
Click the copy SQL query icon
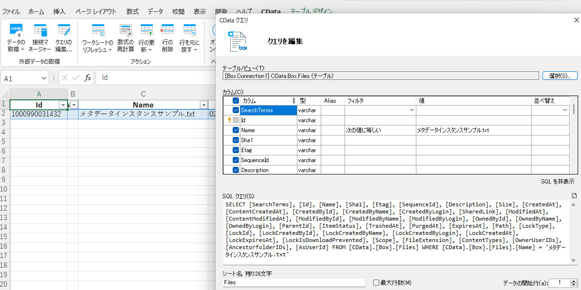pyautogui.click(x=574, y=196)
